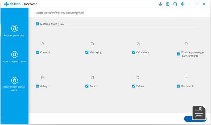This screenshot has height=125, width=211.
Task: Uncheck the Videos checkbox
Action: click(134, 86)
